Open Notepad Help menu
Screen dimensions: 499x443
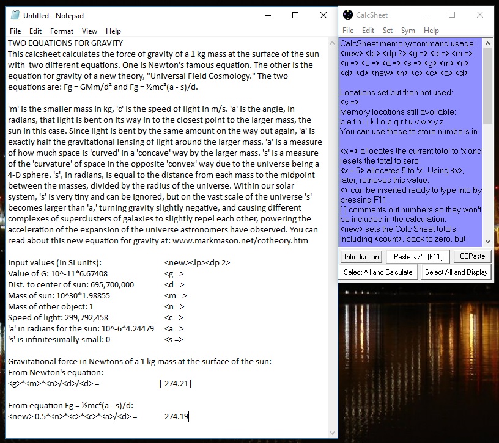pos(113,31)
